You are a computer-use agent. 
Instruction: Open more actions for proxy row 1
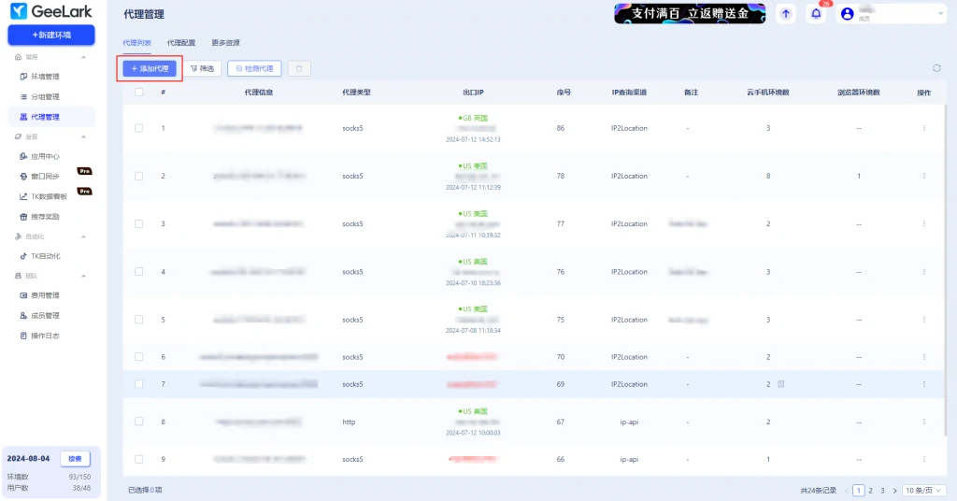tap(924, 128)
